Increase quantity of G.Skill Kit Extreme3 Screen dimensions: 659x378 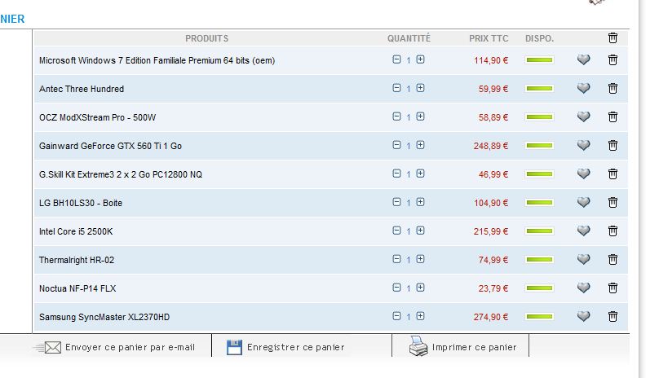pyautogui.click(x=420, y=174)
